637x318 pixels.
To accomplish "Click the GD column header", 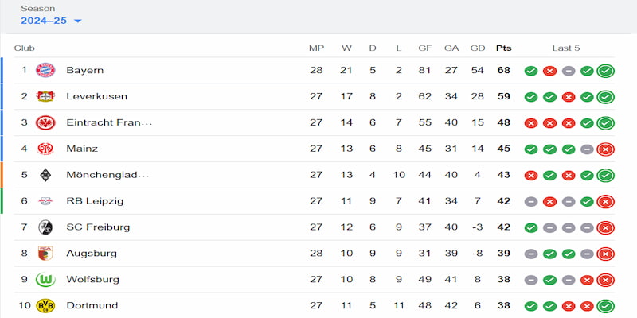I will pyautogui.click(x=478, y=48).
